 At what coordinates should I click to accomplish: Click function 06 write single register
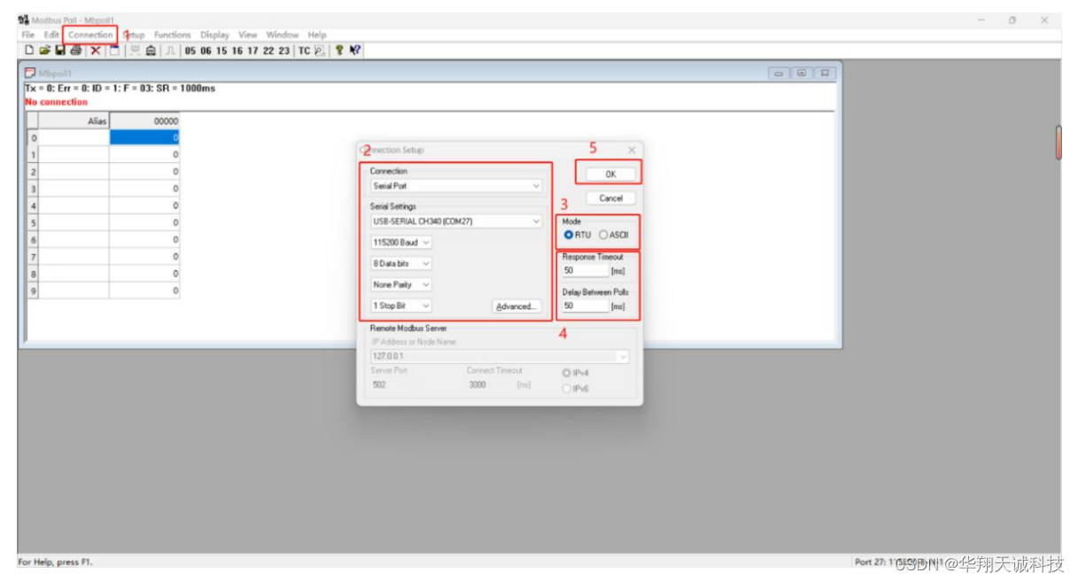[x=206, y=50]
